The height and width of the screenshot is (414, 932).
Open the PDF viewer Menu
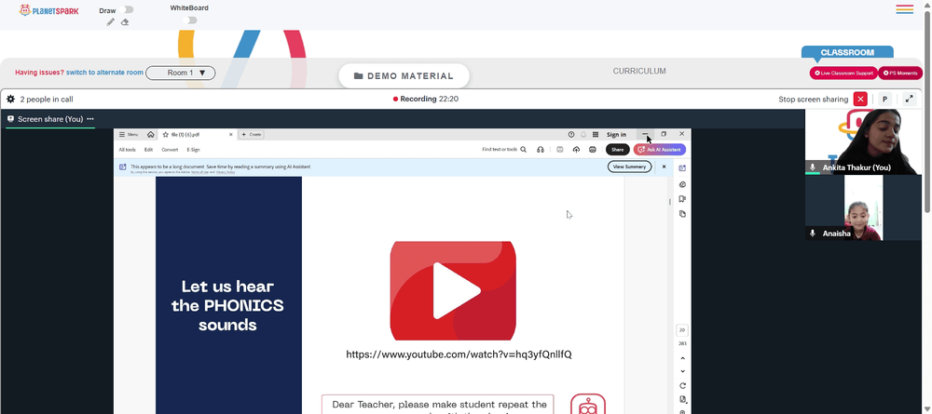tap(129, 135)
